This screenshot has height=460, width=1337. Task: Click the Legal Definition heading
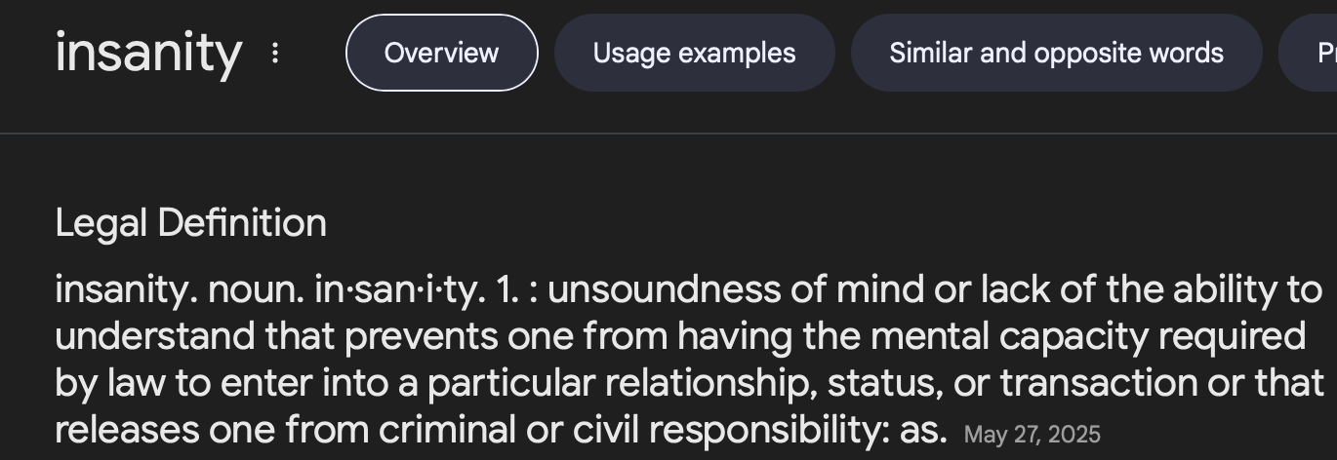tap(190, 223)
